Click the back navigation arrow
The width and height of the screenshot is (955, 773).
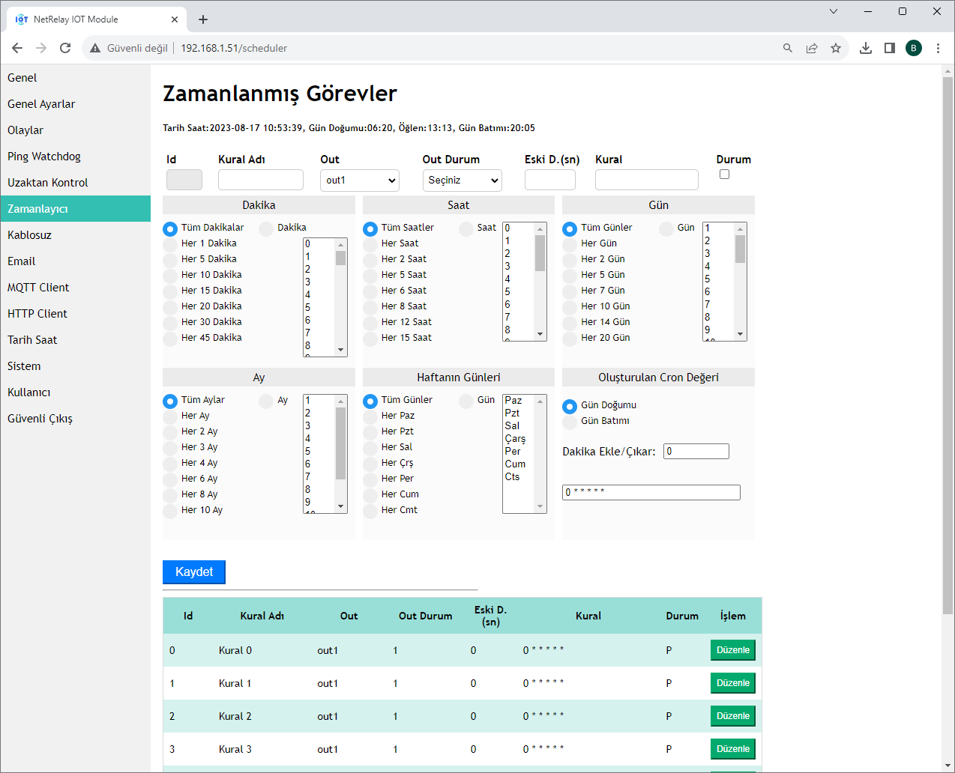coord(17,47)
